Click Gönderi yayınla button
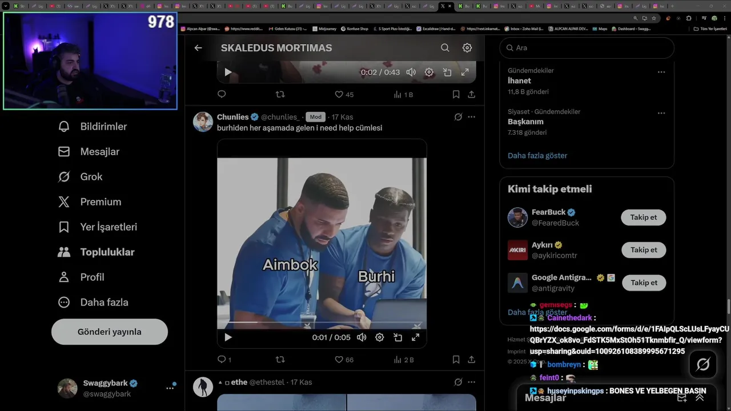Screen dimensions: 731x411 [x=110, y=332]
